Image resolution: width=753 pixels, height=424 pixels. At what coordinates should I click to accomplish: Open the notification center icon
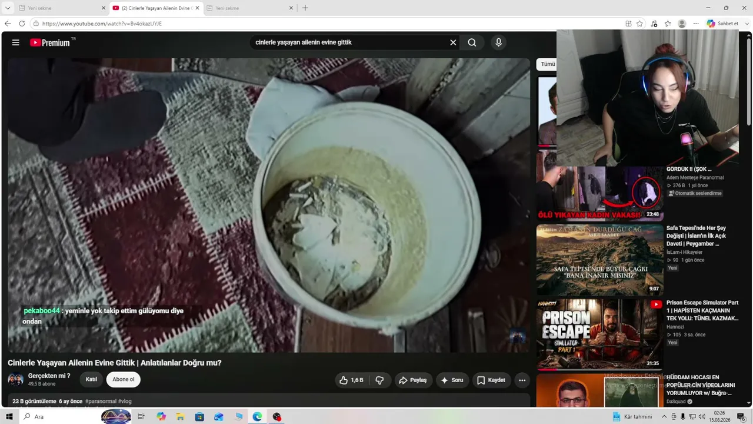(741, 417)
